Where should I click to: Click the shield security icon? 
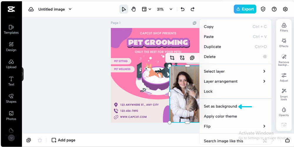[x=263, y=9]
